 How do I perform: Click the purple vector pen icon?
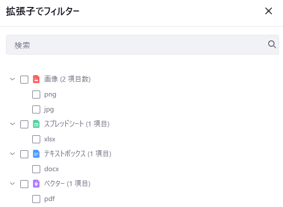[36, 184]
